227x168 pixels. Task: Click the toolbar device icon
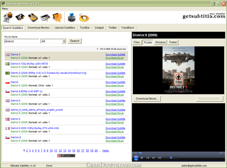pos(45,18)
